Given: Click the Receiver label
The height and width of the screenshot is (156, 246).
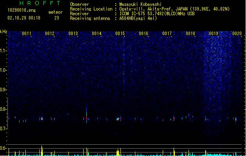Looking at the screenshot, I should point(79,14).
